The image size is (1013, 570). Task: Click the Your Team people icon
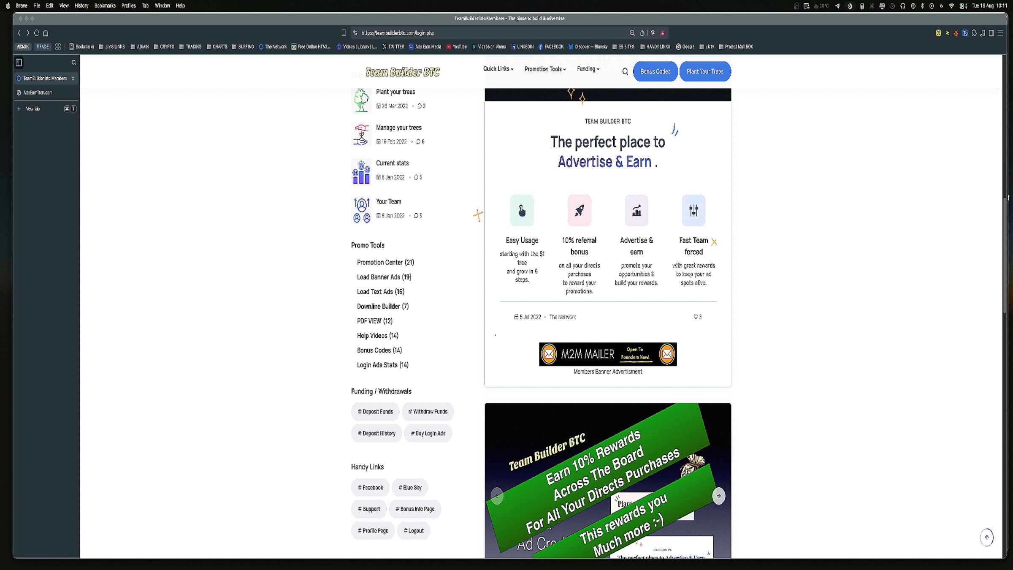coord(361,210)
